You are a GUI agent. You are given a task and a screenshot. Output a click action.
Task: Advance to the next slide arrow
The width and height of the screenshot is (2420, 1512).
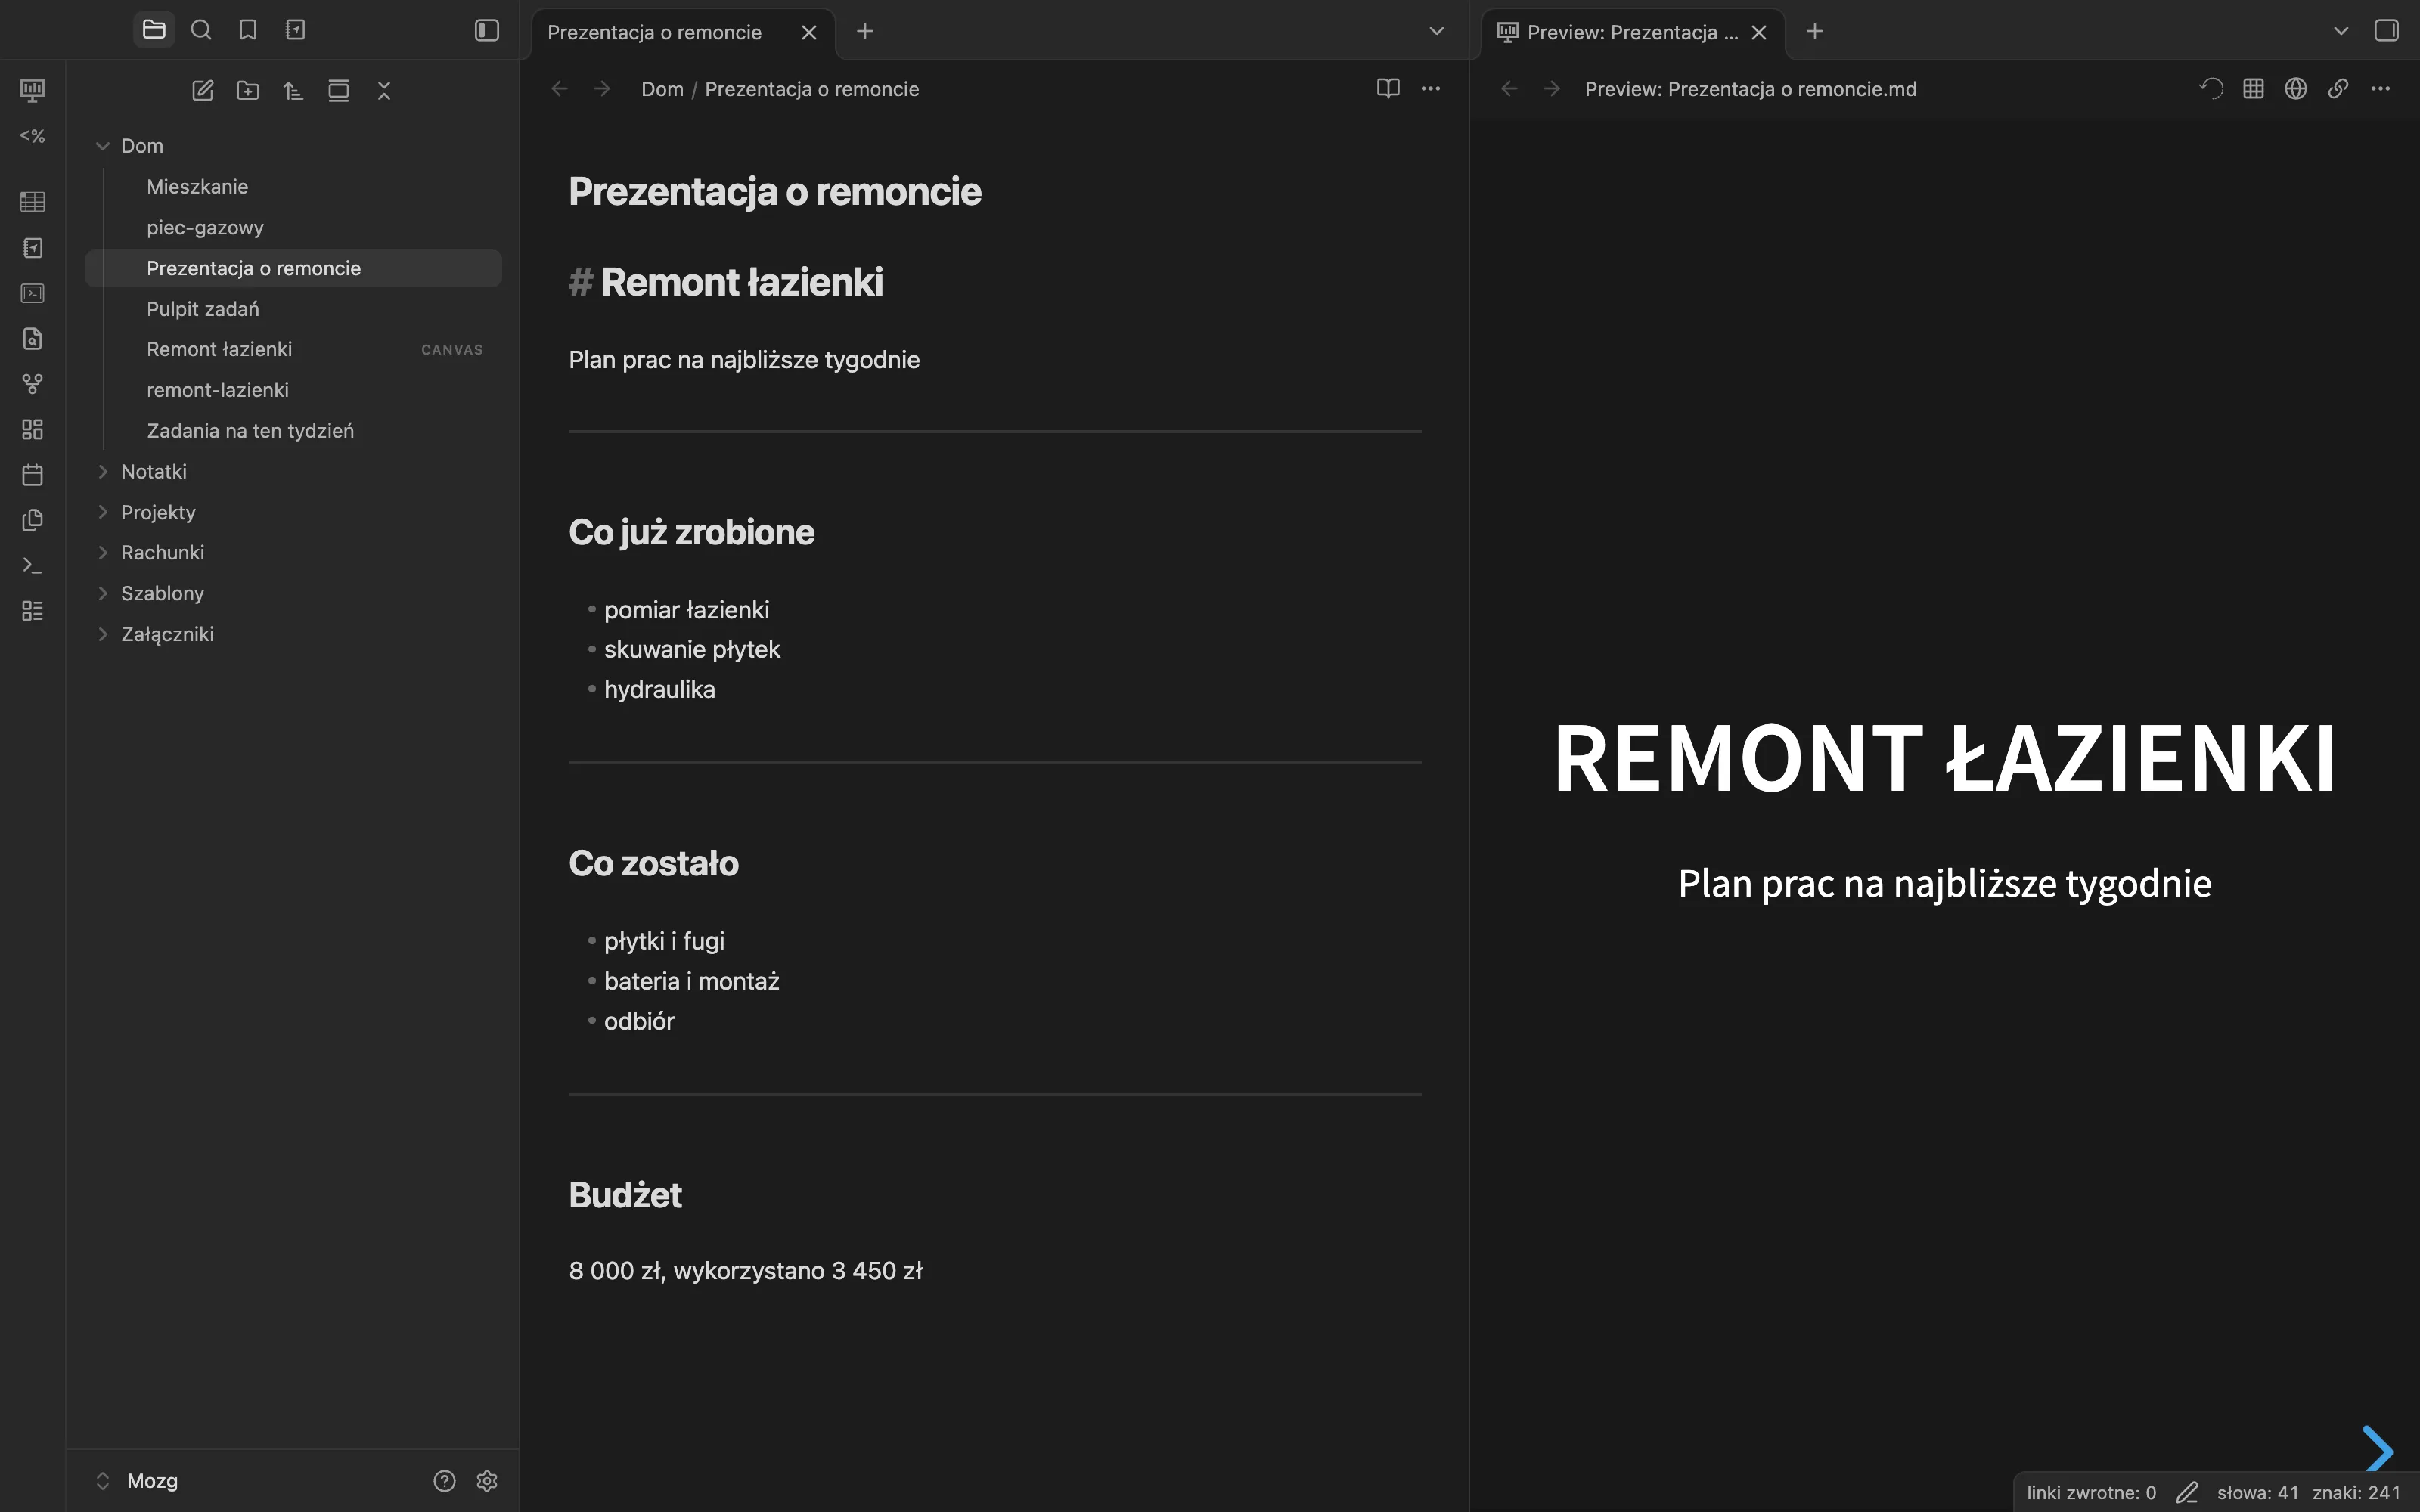[2377, 1449]
